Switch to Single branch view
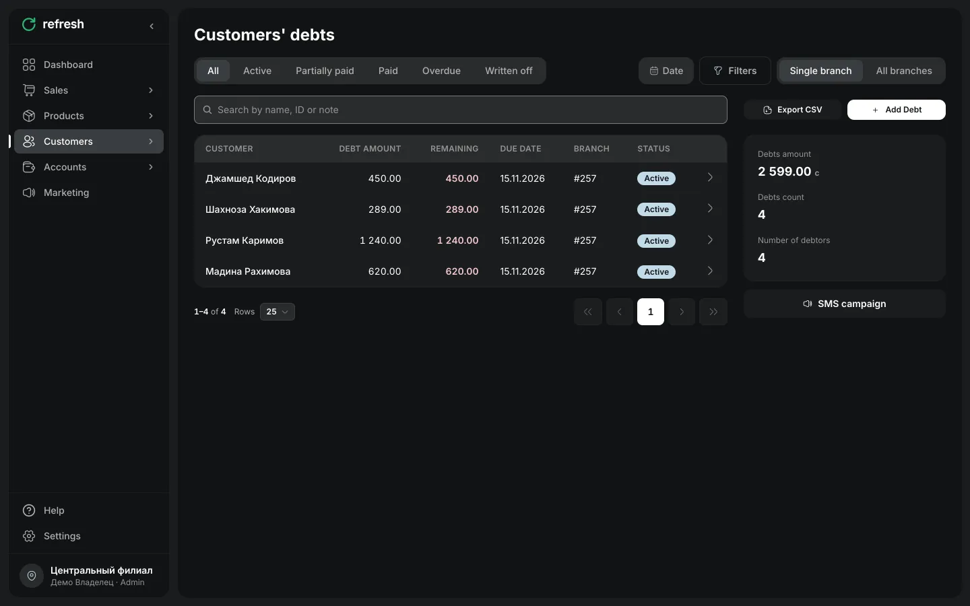 (820, 71)
